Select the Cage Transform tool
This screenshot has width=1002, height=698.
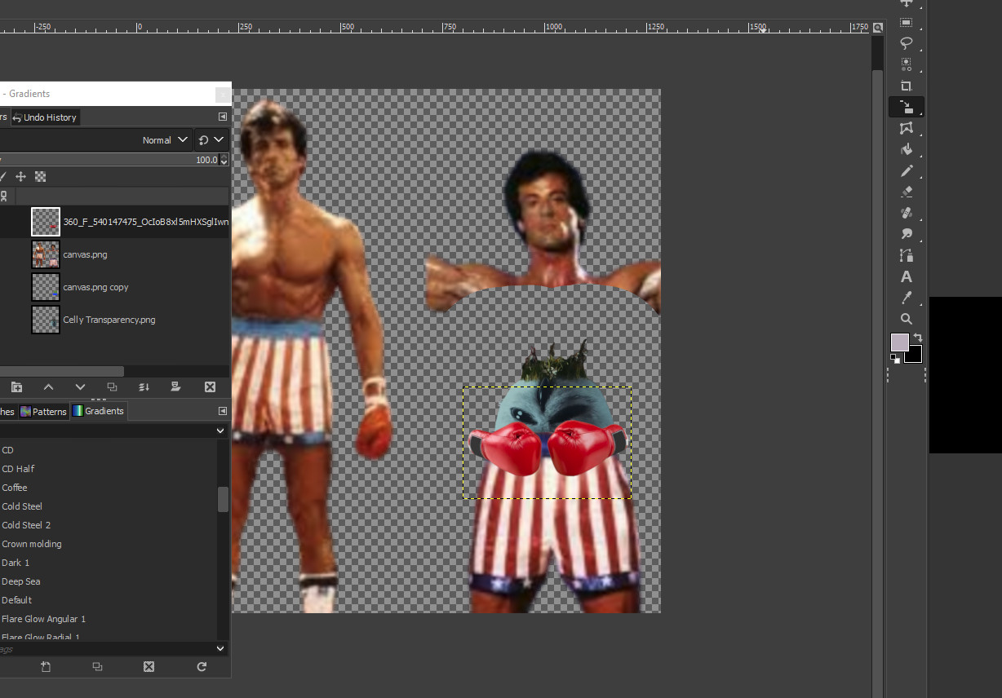tap(906, 128)
